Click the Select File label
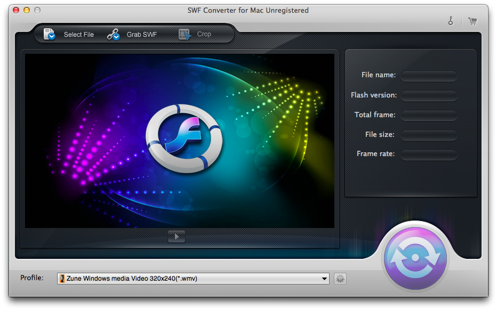497x310 pixels. (79, 35)
